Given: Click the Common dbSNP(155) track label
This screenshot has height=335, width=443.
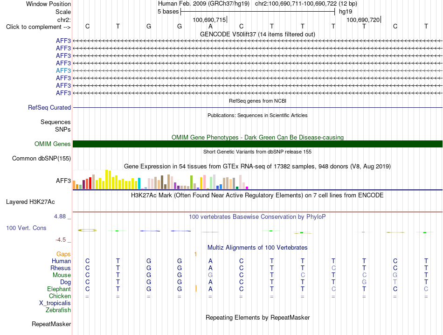Looking at the screenshot, I should [x=42, y=158].
